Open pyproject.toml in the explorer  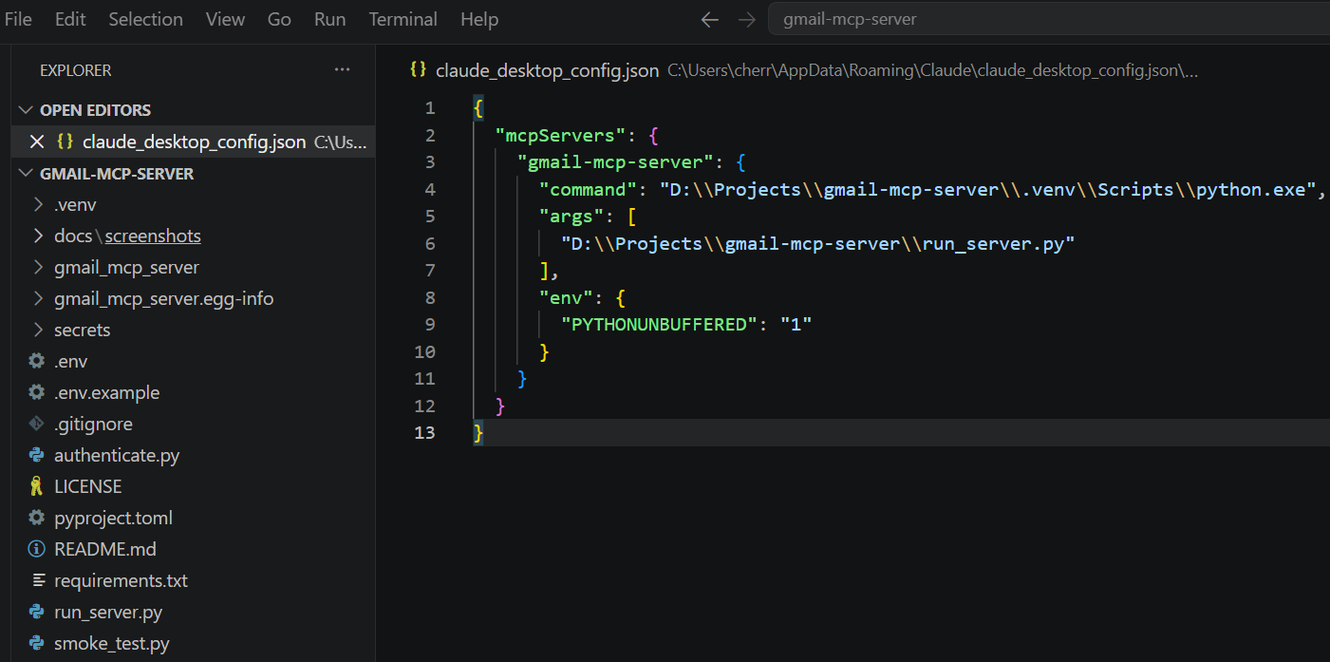(113, 518)
